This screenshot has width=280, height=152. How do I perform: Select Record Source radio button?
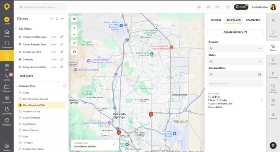[20, 130]
